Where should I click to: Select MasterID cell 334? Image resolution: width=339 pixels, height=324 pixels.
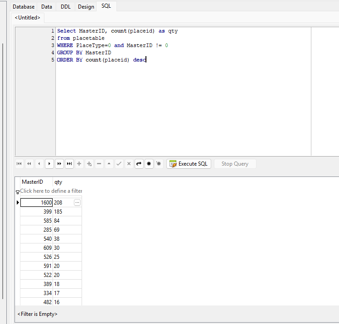[x=36, y=293]
